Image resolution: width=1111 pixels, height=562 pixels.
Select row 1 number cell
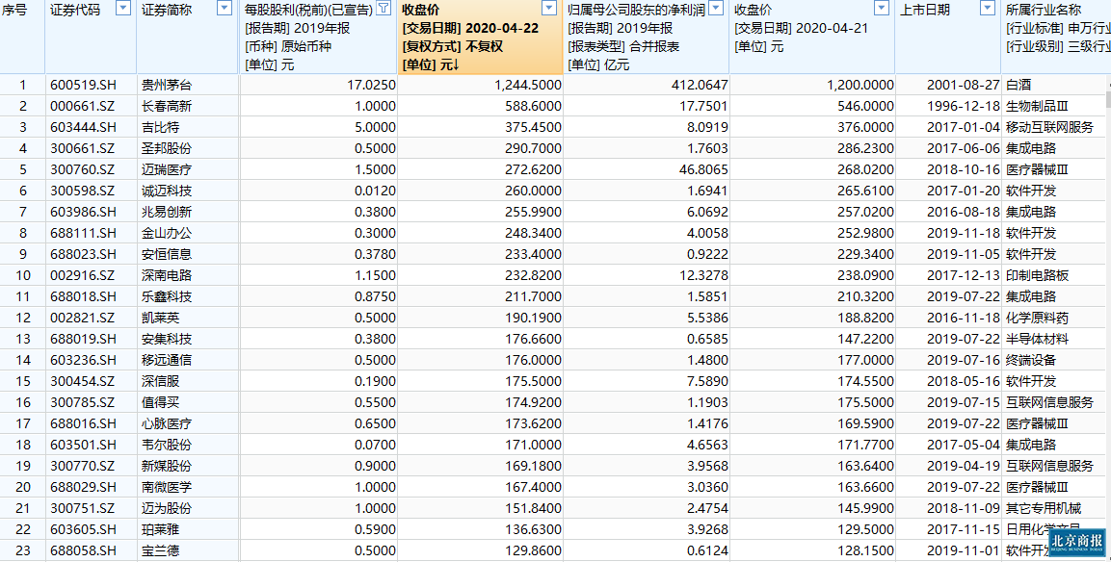[22, 85]
